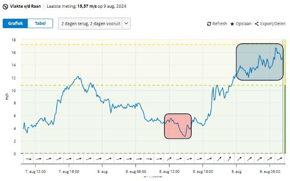Click the Vlakte v/d Raan station title

[x=25, y=6]
